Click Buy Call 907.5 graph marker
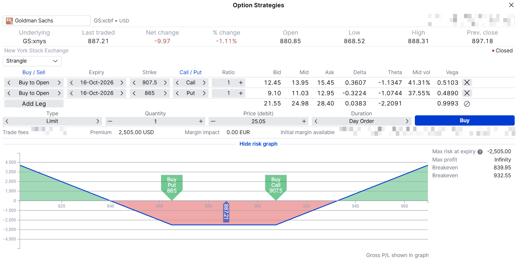The image size is (516, 261). click(x=276, y=187)
